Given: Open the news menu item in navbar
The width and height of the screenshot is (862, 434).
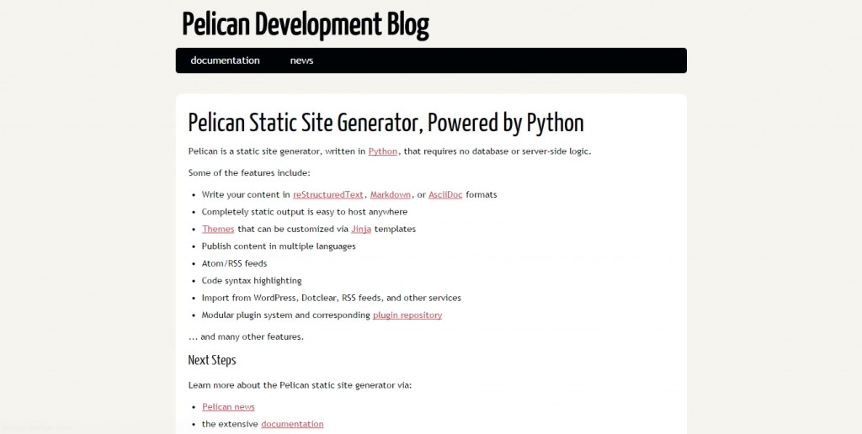Looking at the screenshot, I should [x=301, y=61].
